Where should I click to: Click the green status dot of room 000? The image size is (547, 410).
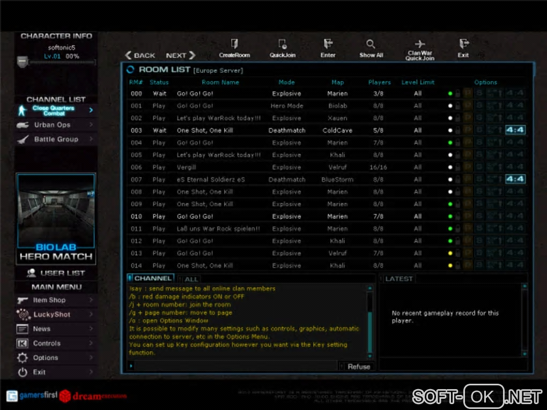(450, 93)
